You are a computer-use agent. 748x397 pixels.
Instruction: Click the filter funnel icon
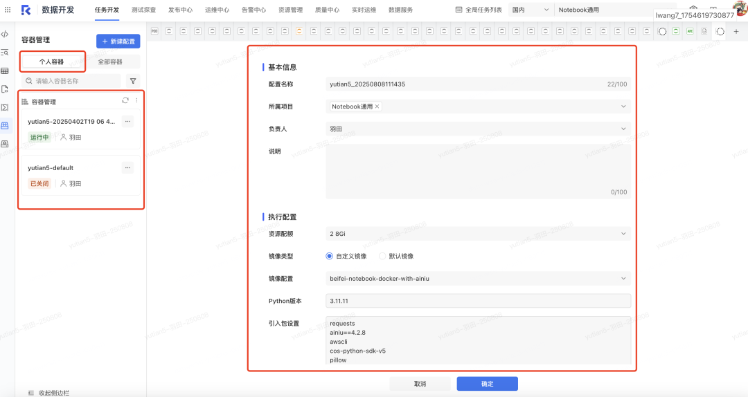133,81
